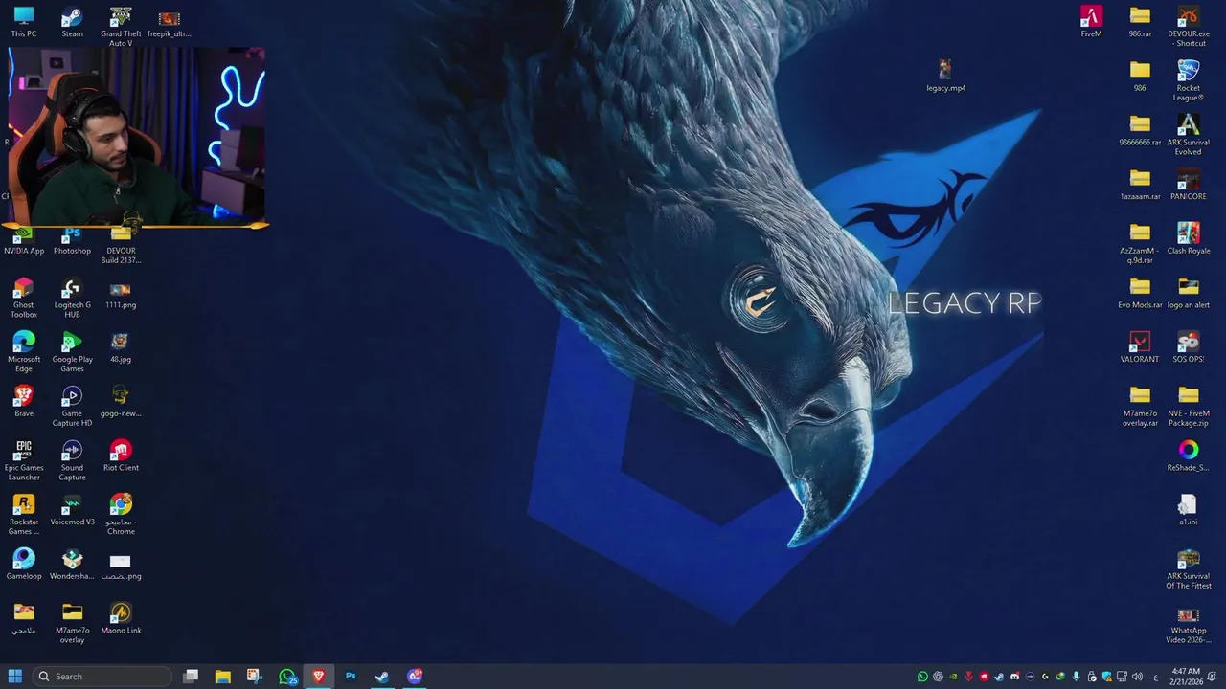Select the 986.rar archive
Image resolution: width=1226 pixels, height=689 pixels.
pyautogui.click(x=1140, y=23)
